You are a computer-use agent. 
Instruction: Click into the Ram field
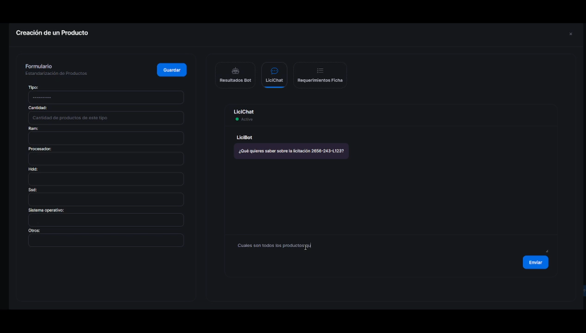tap(106, 138)
